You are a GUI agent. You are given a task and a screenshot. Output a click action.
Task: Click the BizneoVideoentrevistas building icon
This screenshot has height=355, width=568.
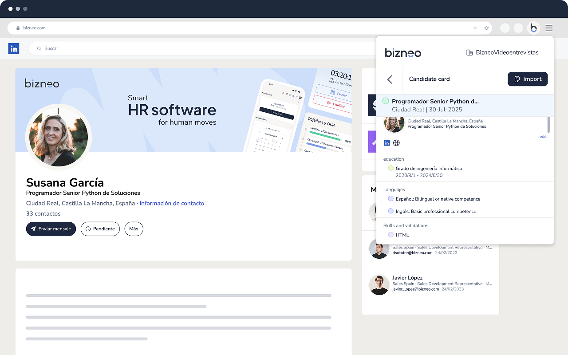[x=469, y=52]
